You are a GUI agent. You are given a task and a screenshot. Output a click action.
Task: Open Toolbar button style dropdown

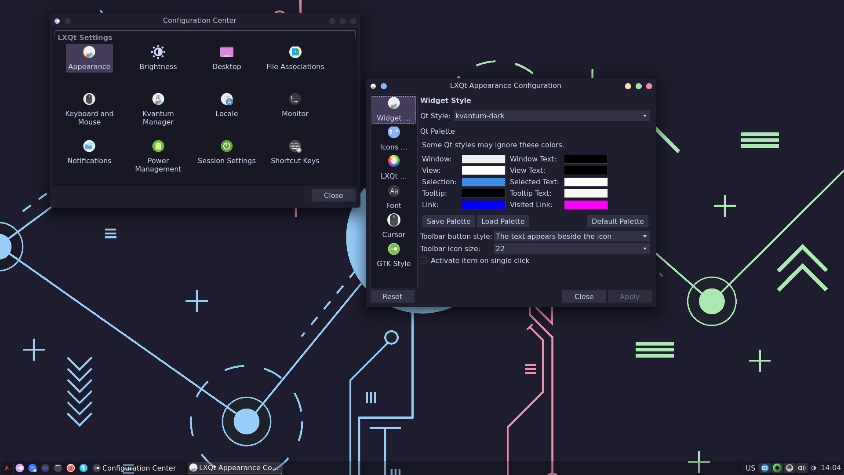(572, 236)
